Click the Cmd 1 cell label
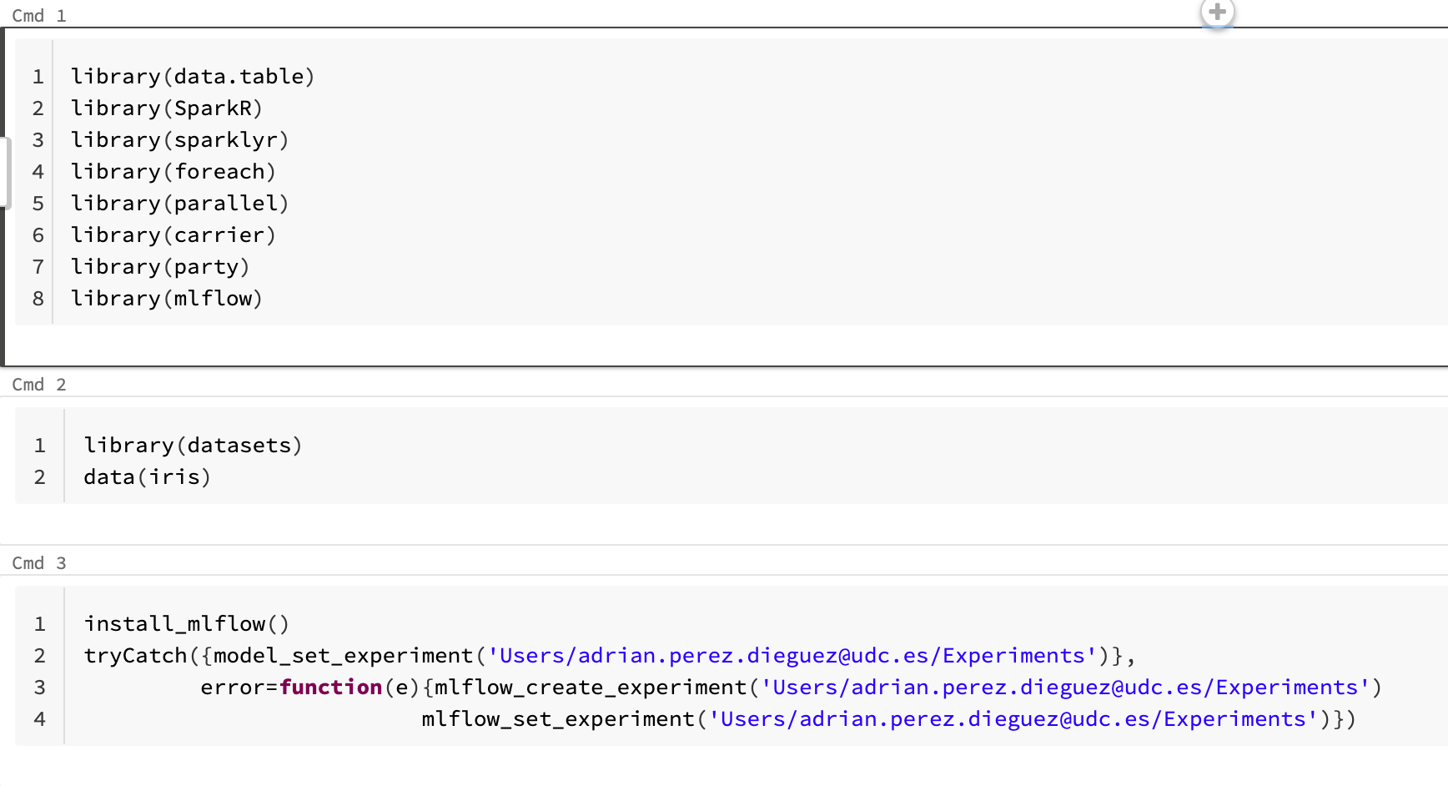The width and height of the screenshot is (1448, 786). pyautogui.click(x=38, y=16)
